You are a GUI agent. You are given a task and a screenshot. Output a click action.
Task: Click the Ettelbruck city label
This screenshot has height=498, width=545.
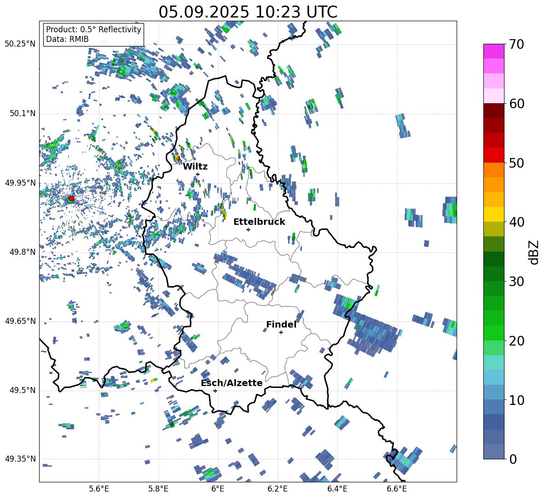[x=259, y=222]
